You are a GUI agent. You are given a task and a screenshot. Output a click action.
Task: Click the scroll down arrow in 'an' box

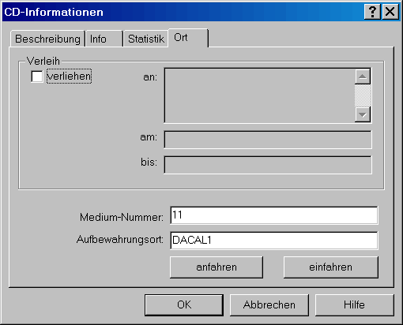tap(363, 114)
